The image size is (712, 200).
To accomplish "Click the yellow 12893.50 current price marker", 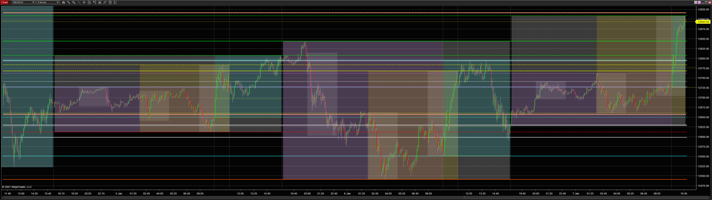I will (702, 22).
